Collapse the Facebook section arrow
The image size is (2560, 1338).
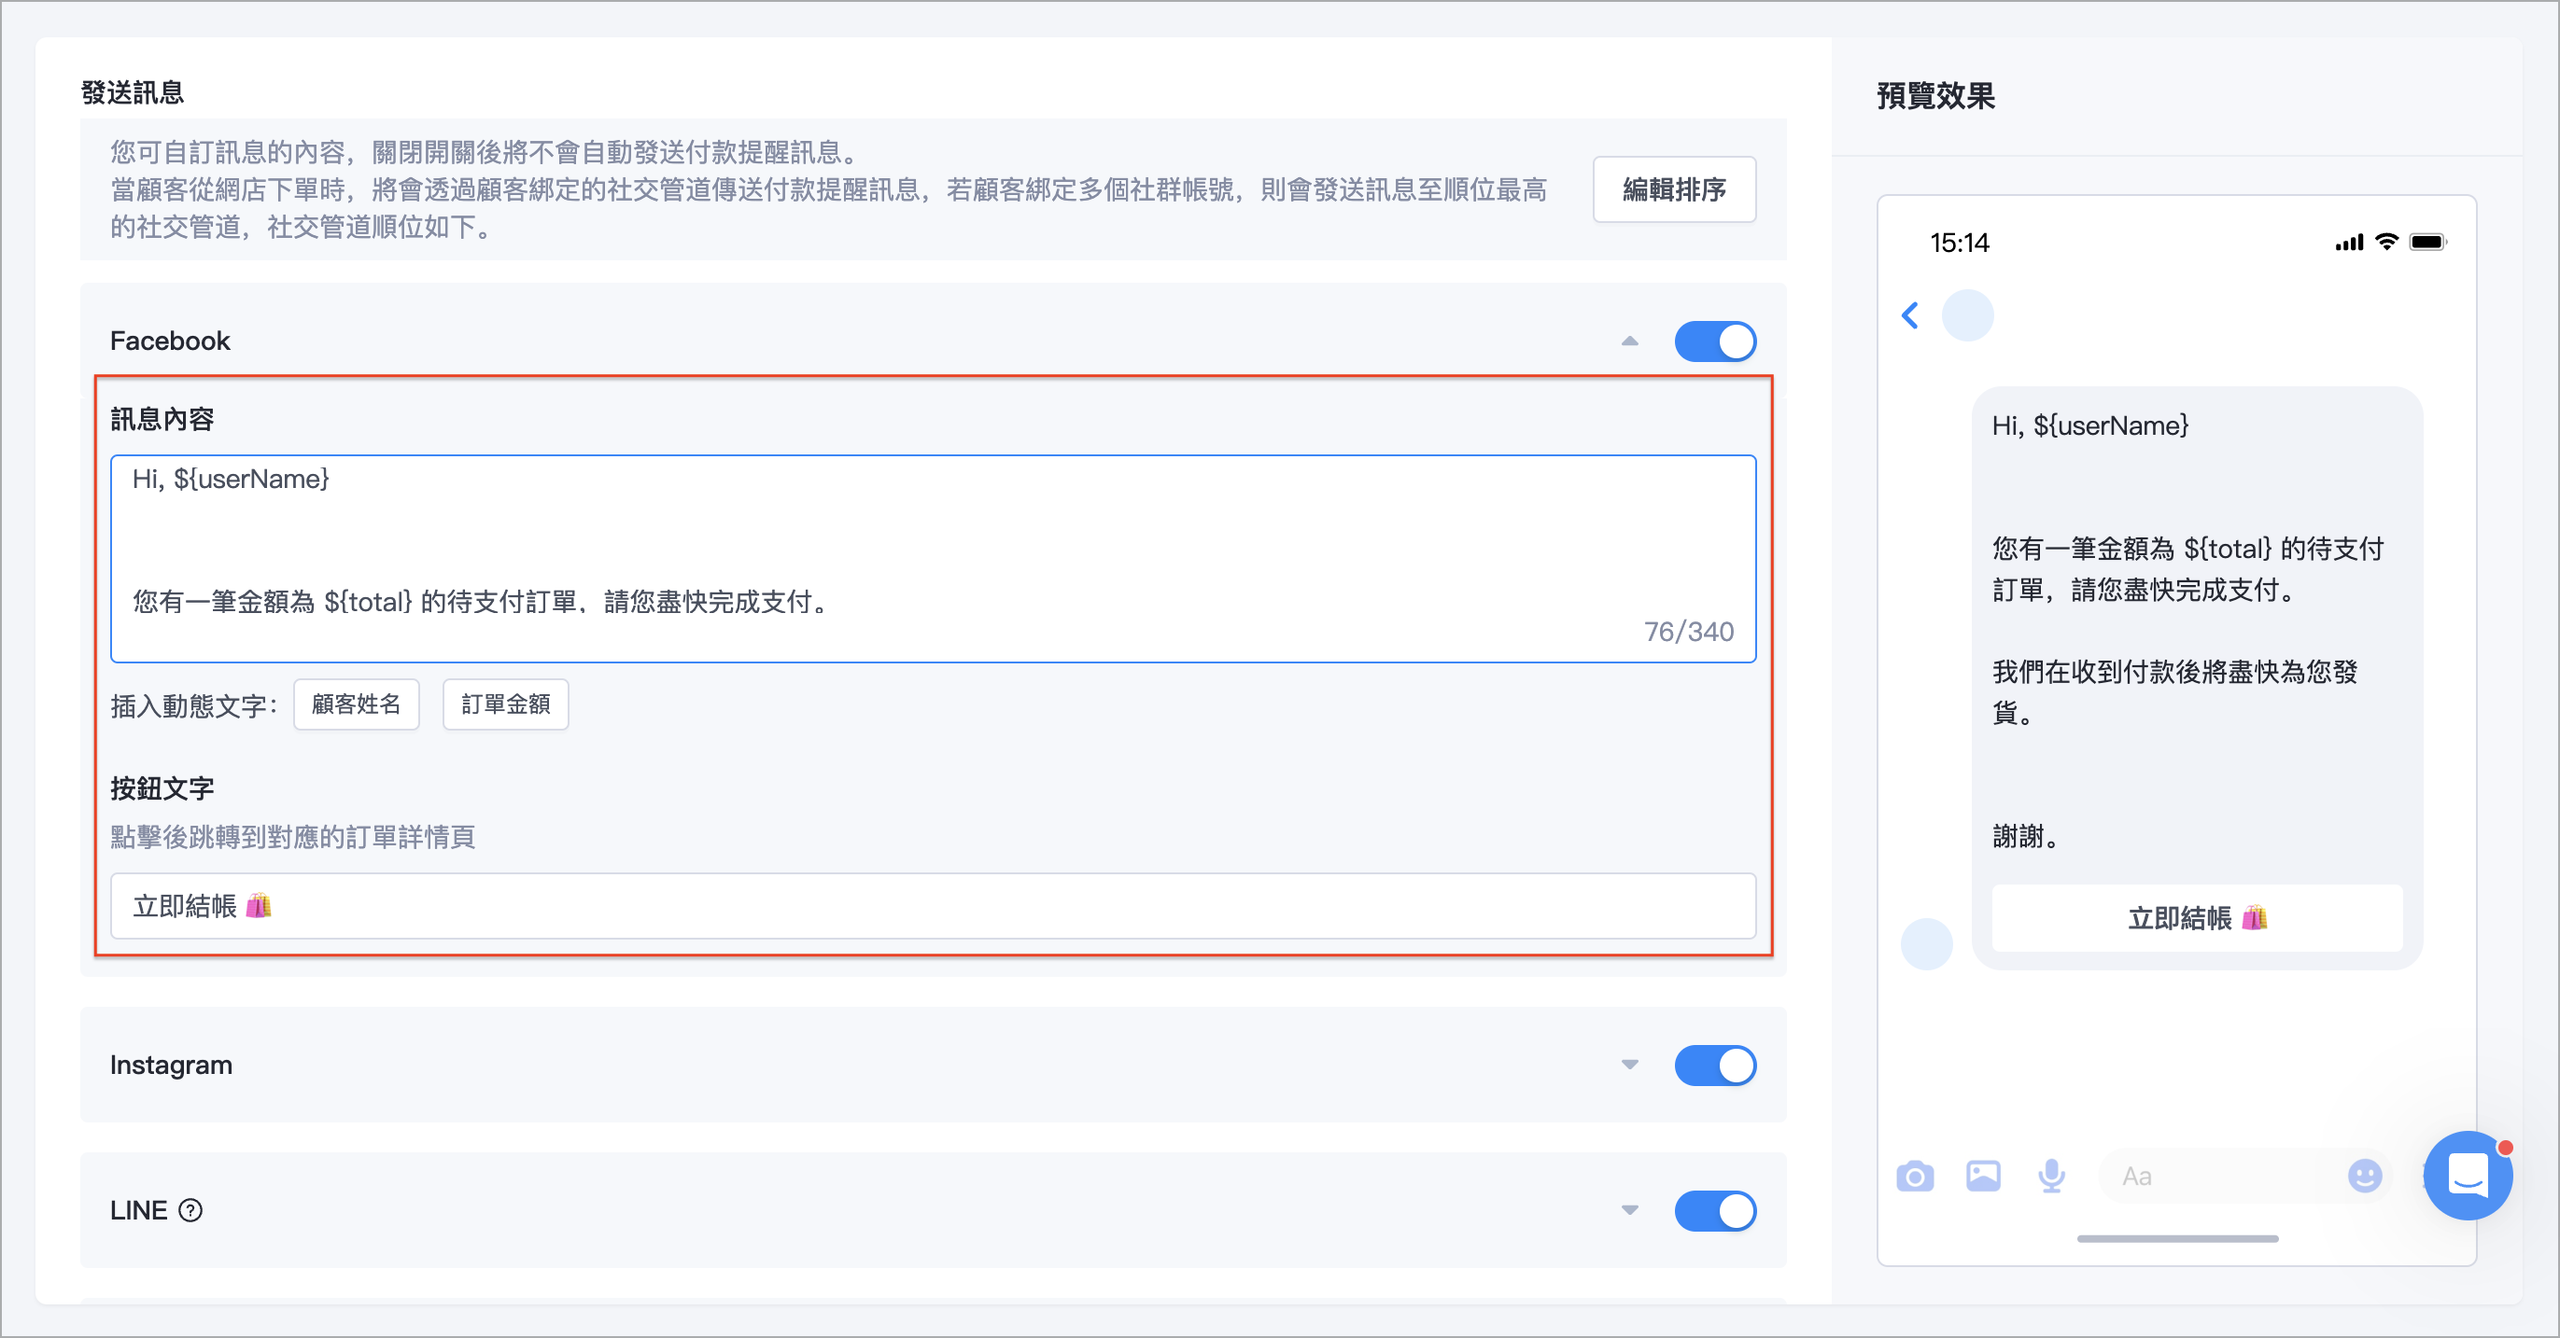(x=1630, y=341)
